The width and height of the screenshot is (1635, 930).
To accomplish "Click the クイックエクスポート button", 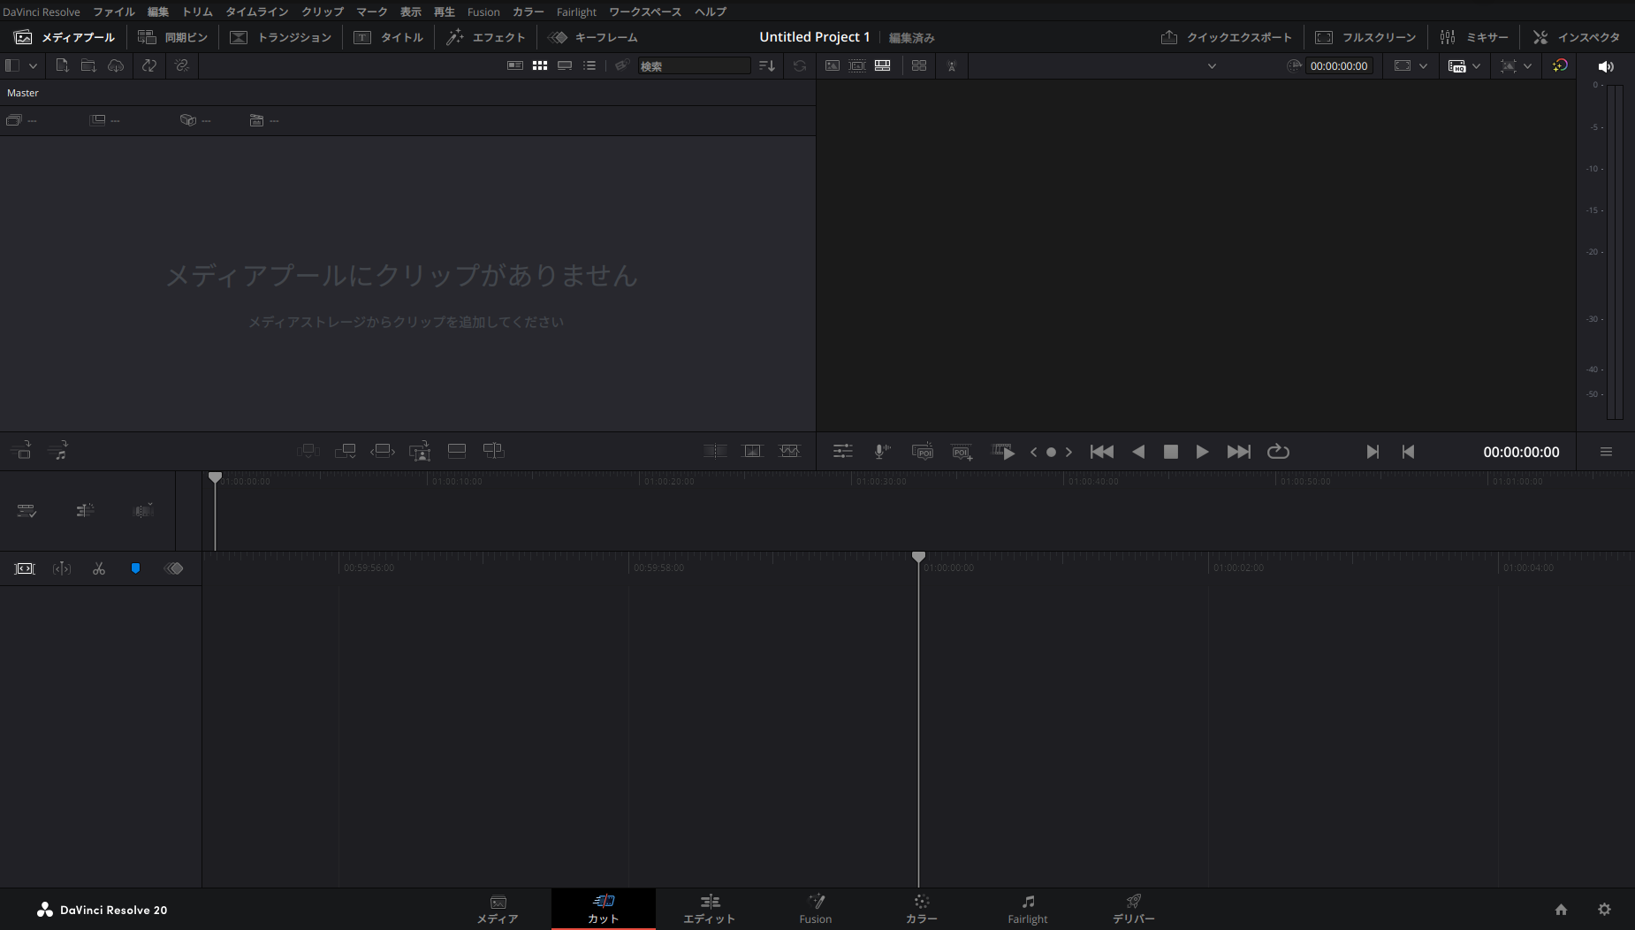I will (1227, 37).
